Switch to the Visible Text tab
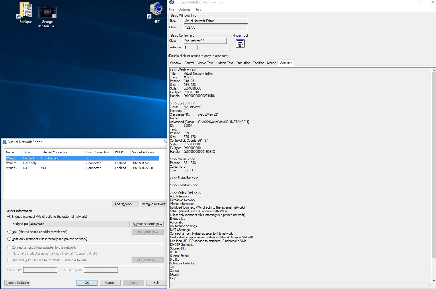Image resolution: width=436 pixels, height=289 pixels. [x=205, y=63]
